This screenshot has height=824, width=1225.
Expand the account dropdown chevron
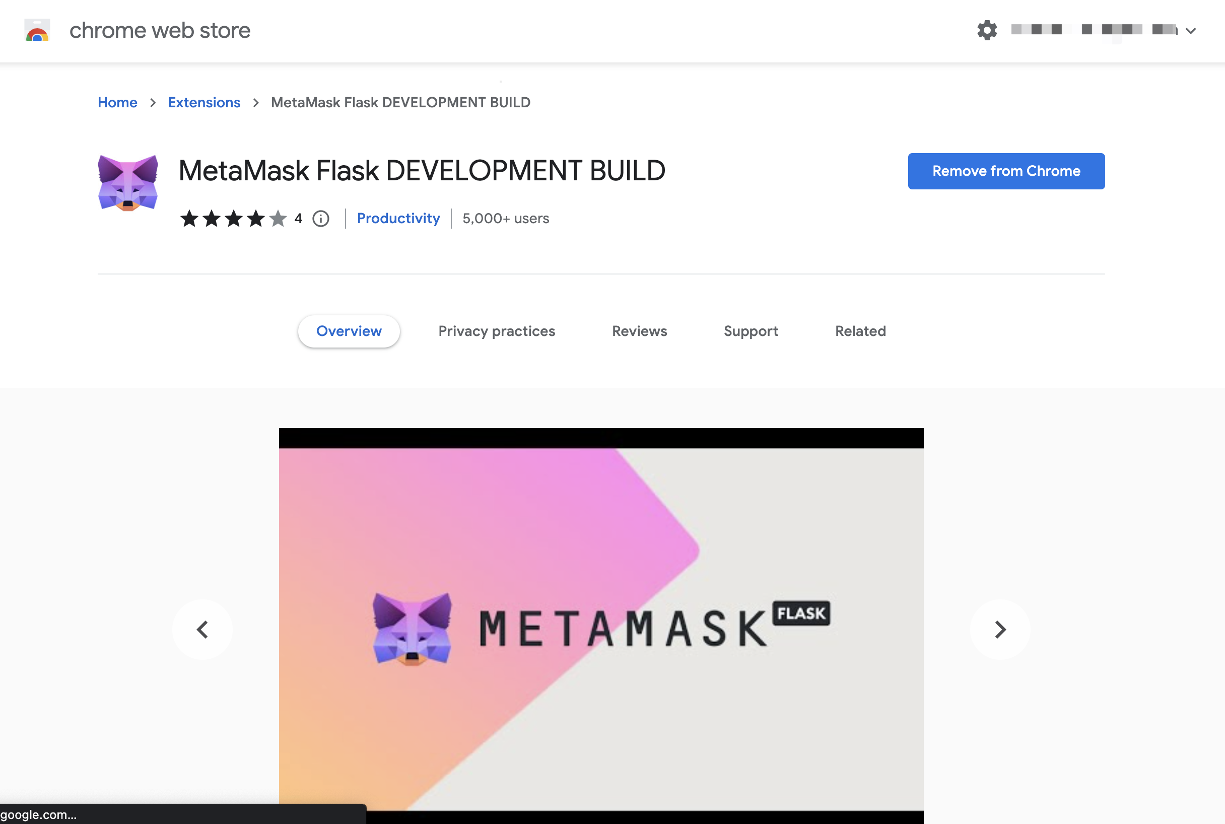pos(1191,31)
